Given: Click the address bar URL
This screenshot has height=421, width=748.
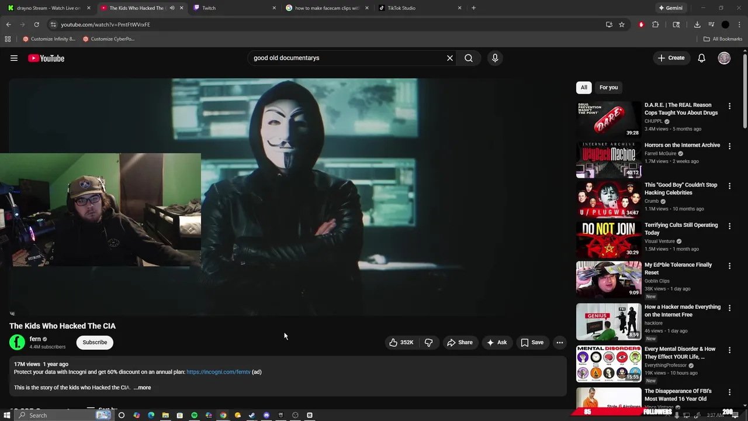Looking at the screenshot, I should click(x=106, y=25).
